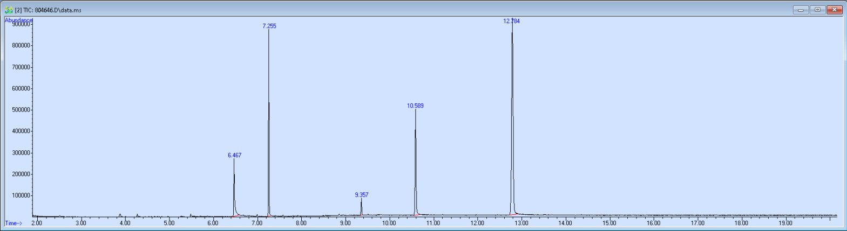Click the 2.00 time axis tick label
Viewport: 847px width, 231px height.
(37, 223)
